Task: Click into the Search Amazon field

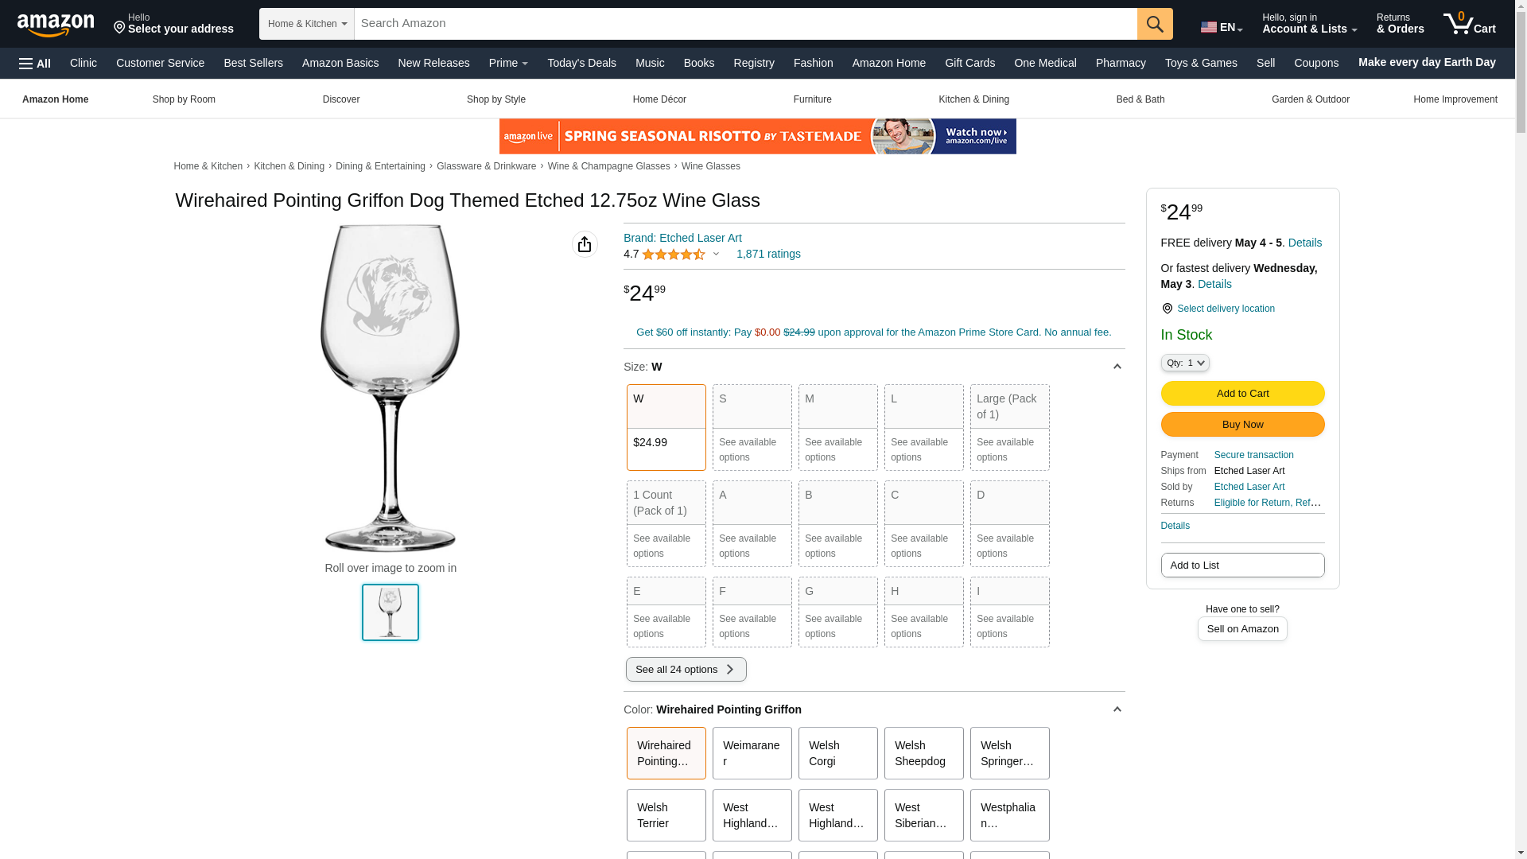Action: coord(746,24)
